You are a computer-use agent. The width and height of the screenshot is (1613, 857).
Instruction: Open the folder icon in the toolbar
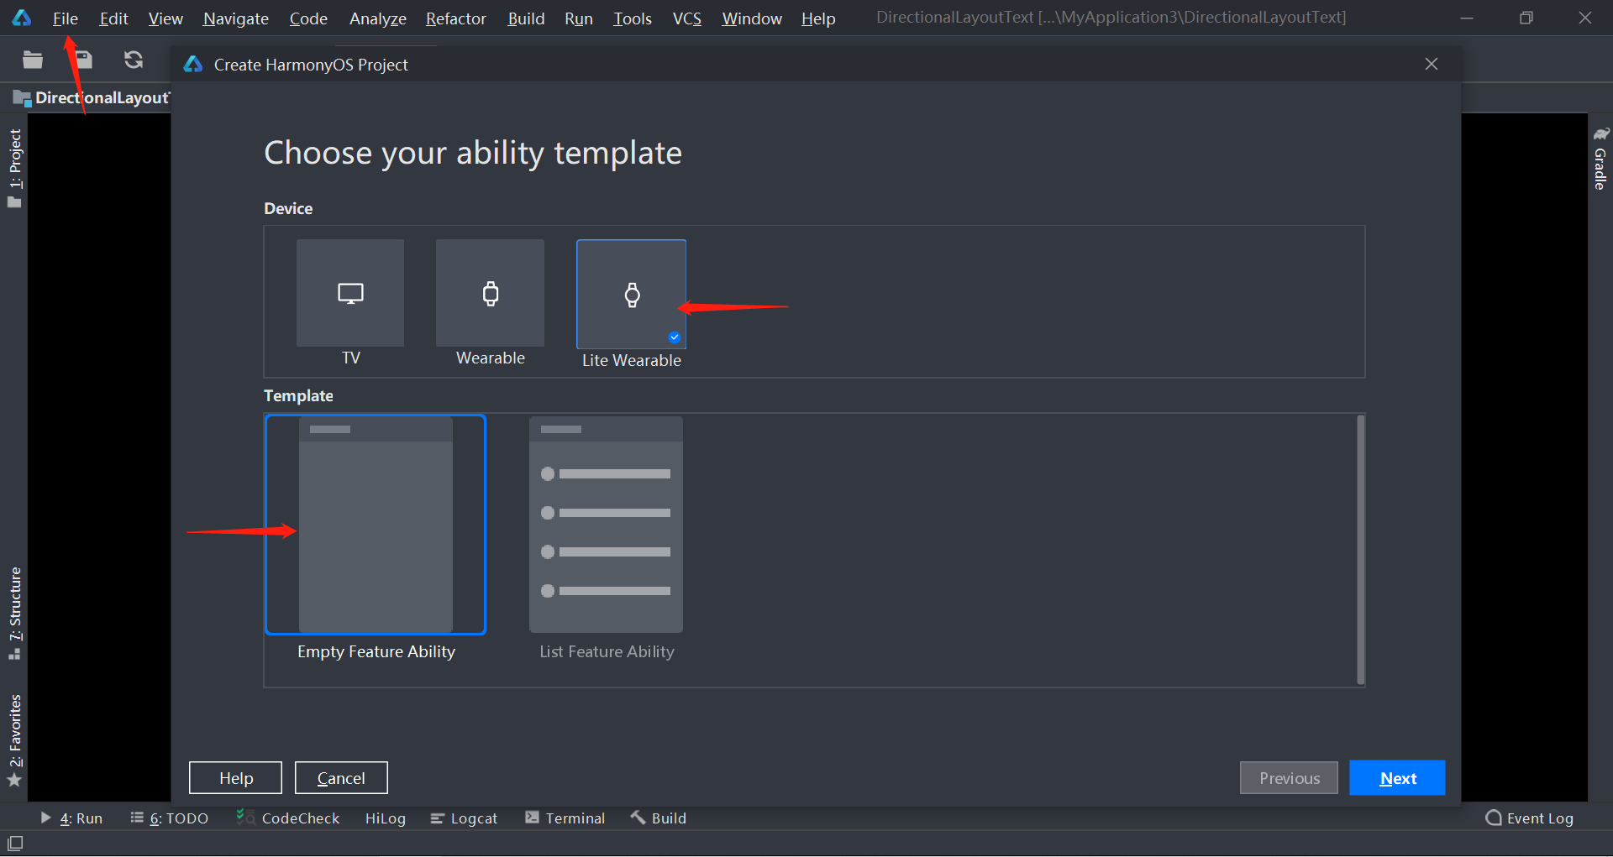[x=33, y=60]
